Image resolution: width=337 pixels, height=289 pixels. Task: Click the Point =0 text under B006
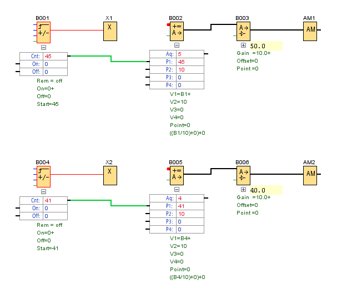(248, 213)
